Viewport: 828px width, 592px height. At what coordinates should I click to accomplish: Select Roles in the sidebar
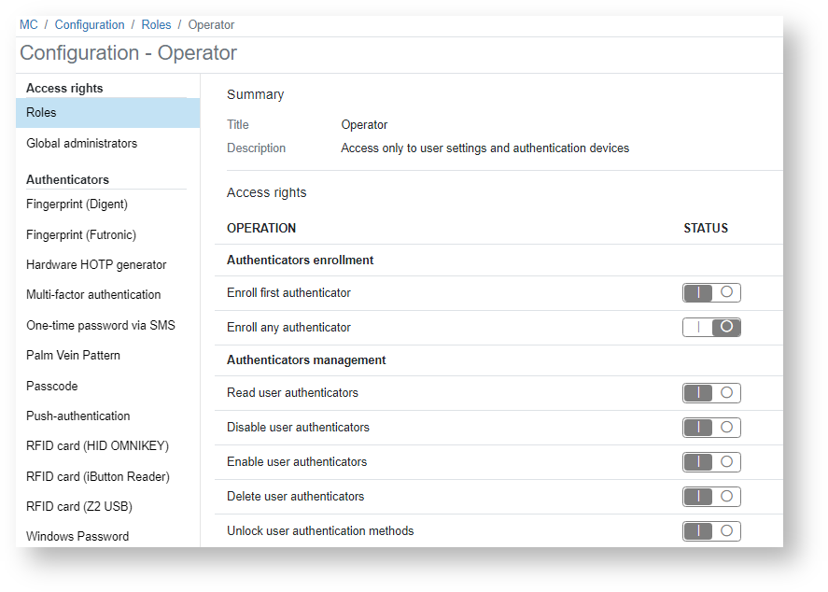[41, 113]
